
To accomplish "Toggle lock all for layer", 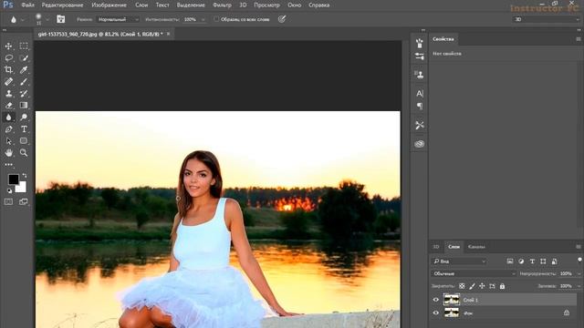I will (x=502, y=286).
